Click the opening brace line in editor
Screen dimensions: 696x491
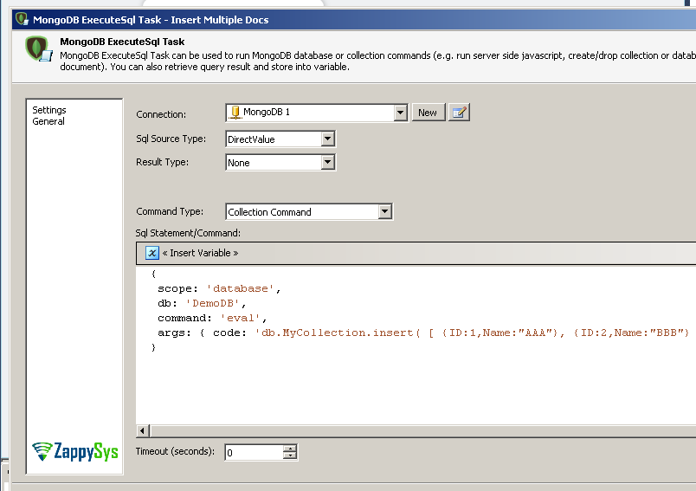point(153,274)
